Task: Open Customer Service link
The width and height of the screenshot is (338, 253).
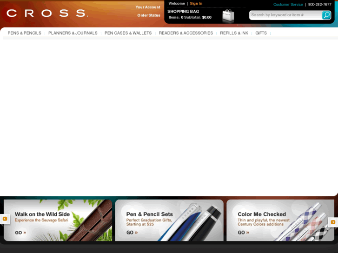Action: (288, 4)
